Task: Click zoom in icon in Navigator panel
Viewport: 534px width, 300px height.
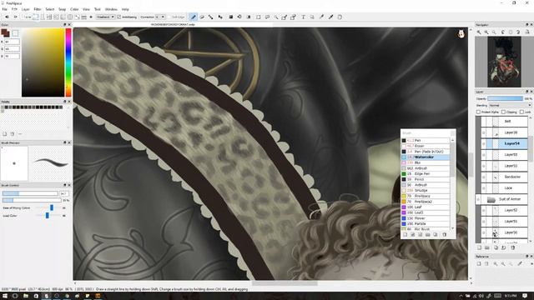Action: [479, 32]
